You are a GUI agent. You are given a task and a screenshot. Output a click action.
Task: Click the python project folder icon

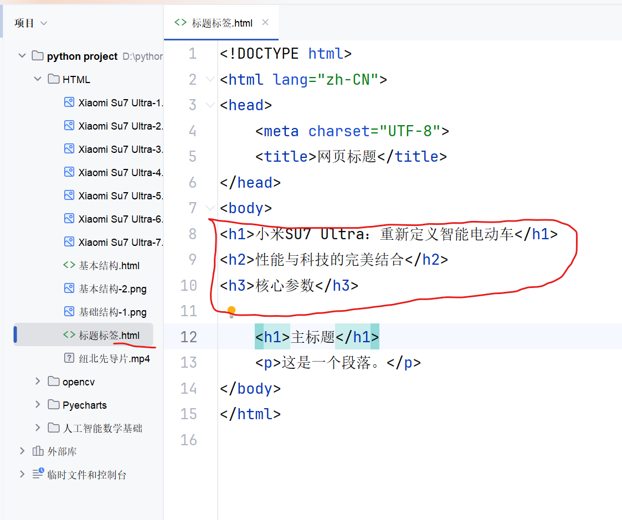click(x=38, y=55)
